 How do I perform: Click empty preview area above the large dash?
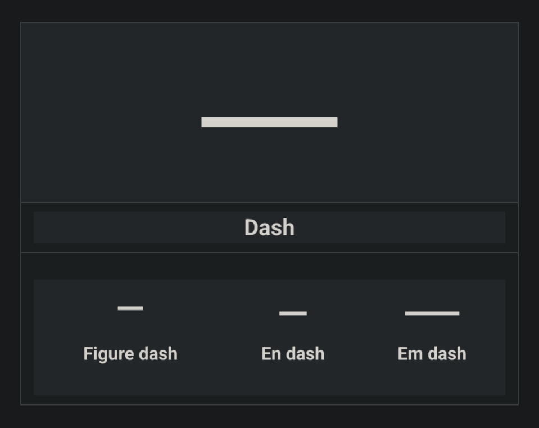tap(269, 67)
